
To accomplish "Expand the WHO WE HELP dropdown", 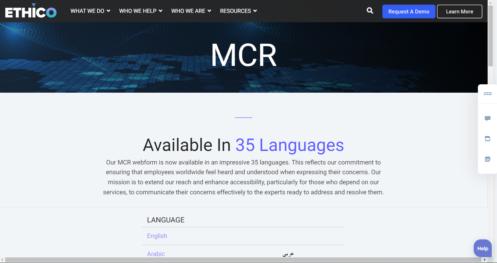I will tap(140, 11).
